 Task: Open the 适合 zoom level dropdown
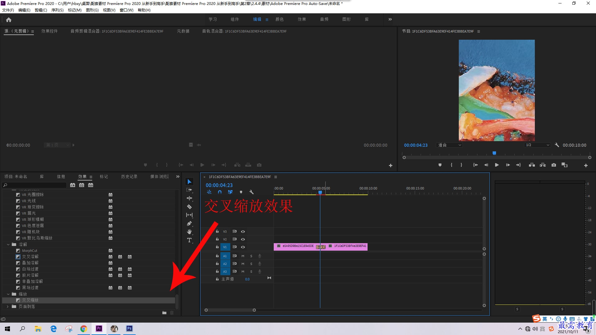pos(449,145)
